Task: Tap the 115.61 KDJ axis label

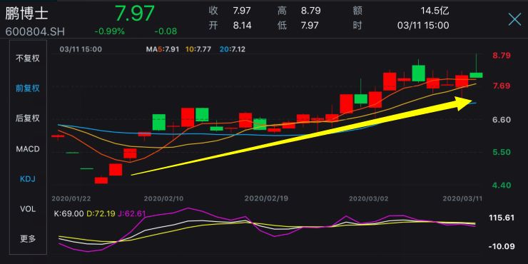Action: (x=502, y=218)
